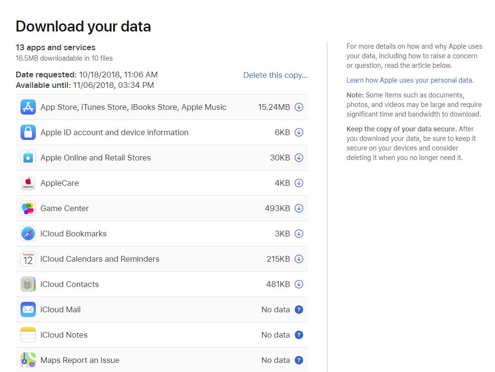Open Learn how Apple uses your personal data
Image resolution: width=495 pixels, height=372 pixels.
click(410, 80)
